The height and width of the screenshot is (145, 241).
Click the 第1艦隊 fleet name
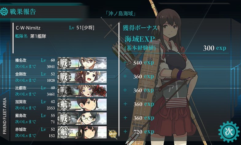38,36
